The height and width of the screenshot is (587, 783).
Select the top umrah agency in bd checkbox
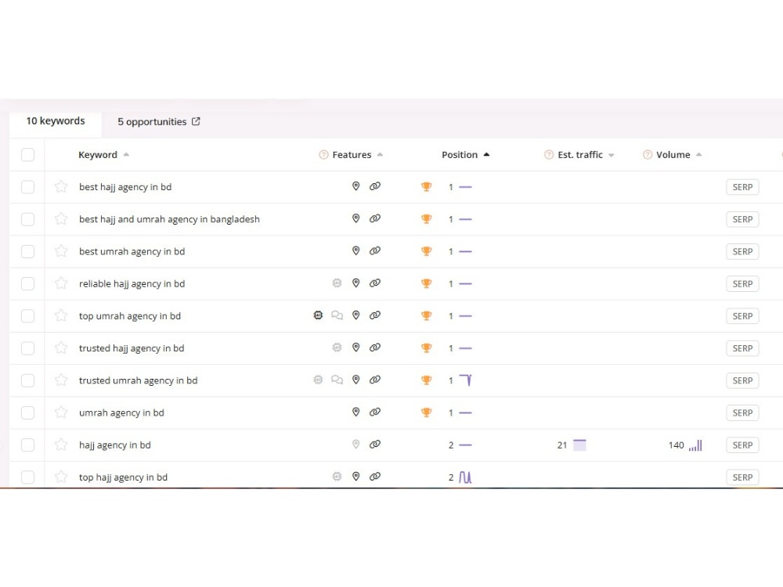coord(28,316)
